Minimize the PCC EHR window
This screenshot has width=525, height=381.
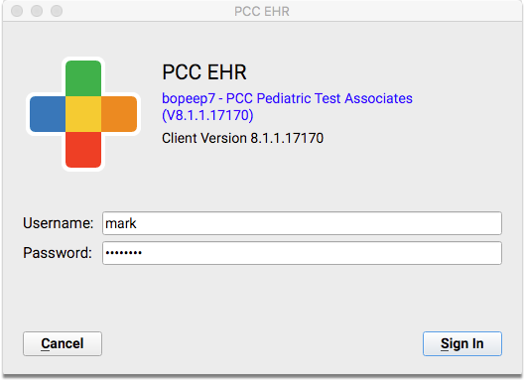(37, 11)
